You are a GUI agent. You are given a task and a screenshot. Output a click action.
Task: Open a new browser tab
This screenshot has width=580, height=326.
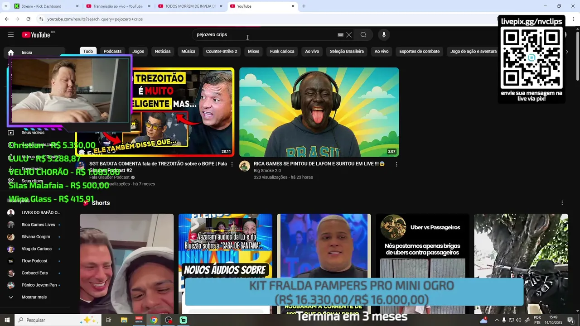click(304, 6)
